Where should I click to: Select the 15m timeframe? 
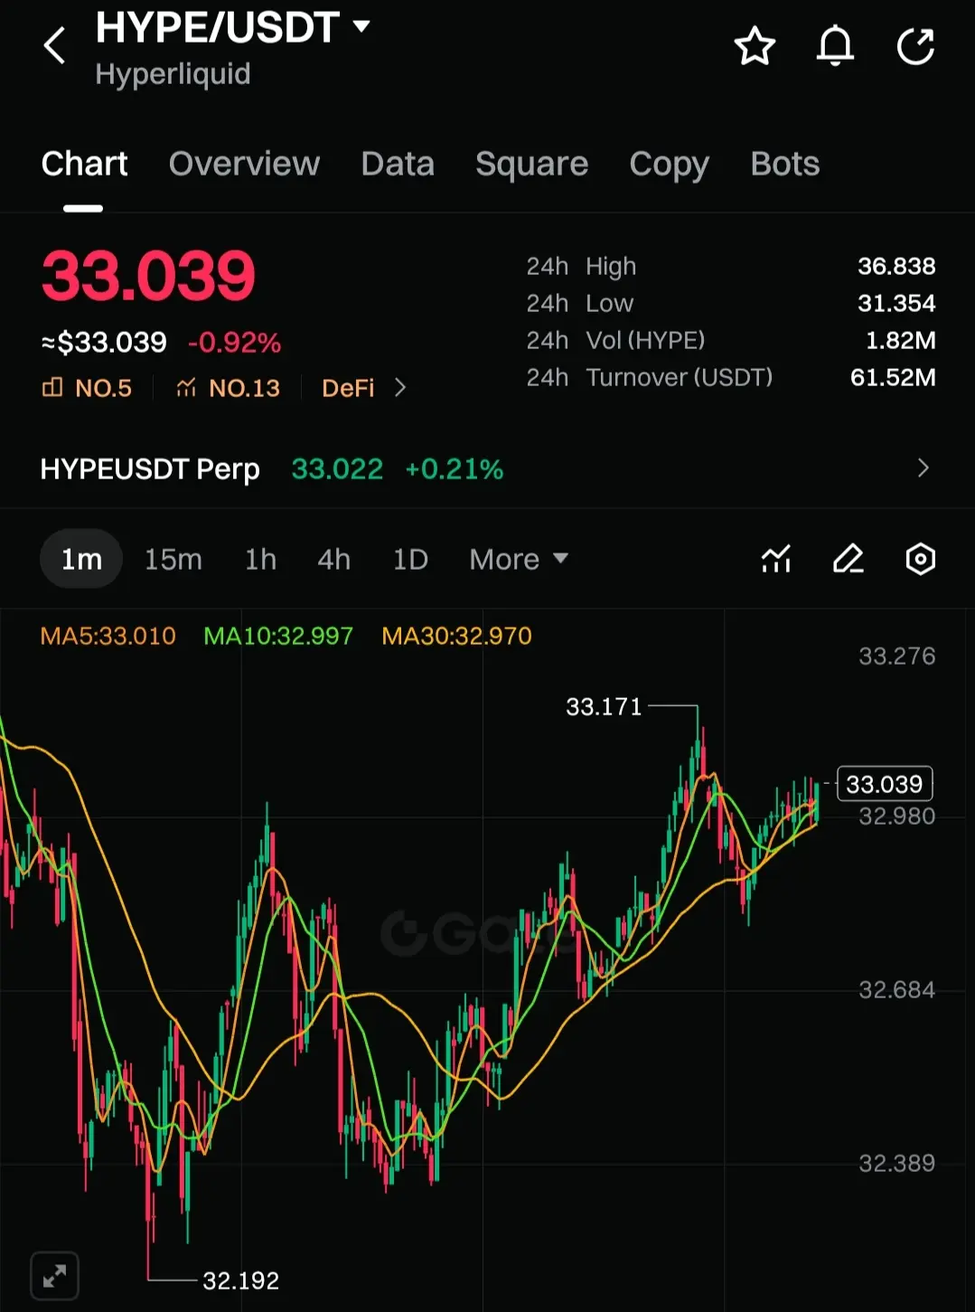point(173,560)
